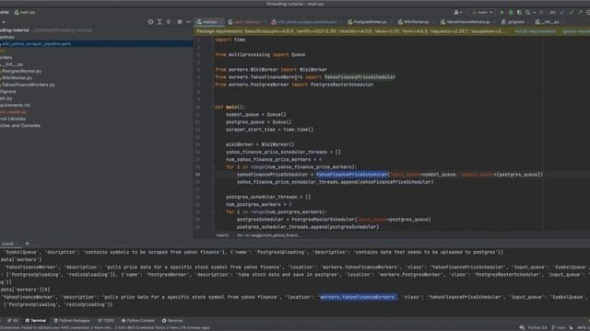Switch to the YahooFinanceWorkers.py editor tab
The image size is (590, 331).
[467, 22]
